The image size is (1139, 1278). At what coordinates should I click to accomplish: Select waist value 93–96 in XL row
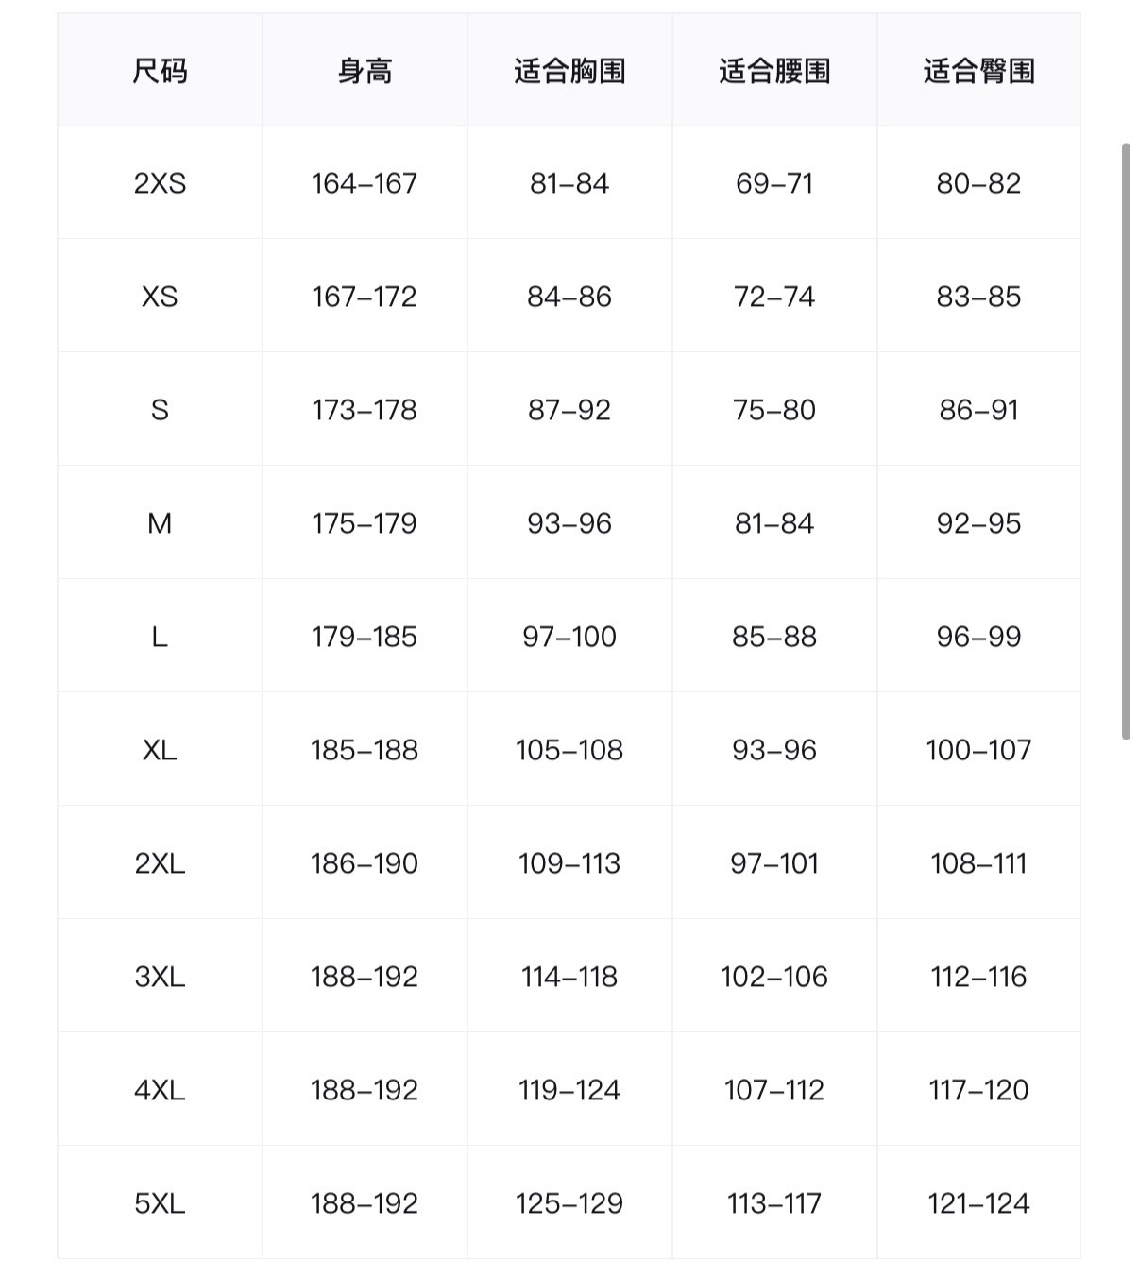[x=774, y=750]
